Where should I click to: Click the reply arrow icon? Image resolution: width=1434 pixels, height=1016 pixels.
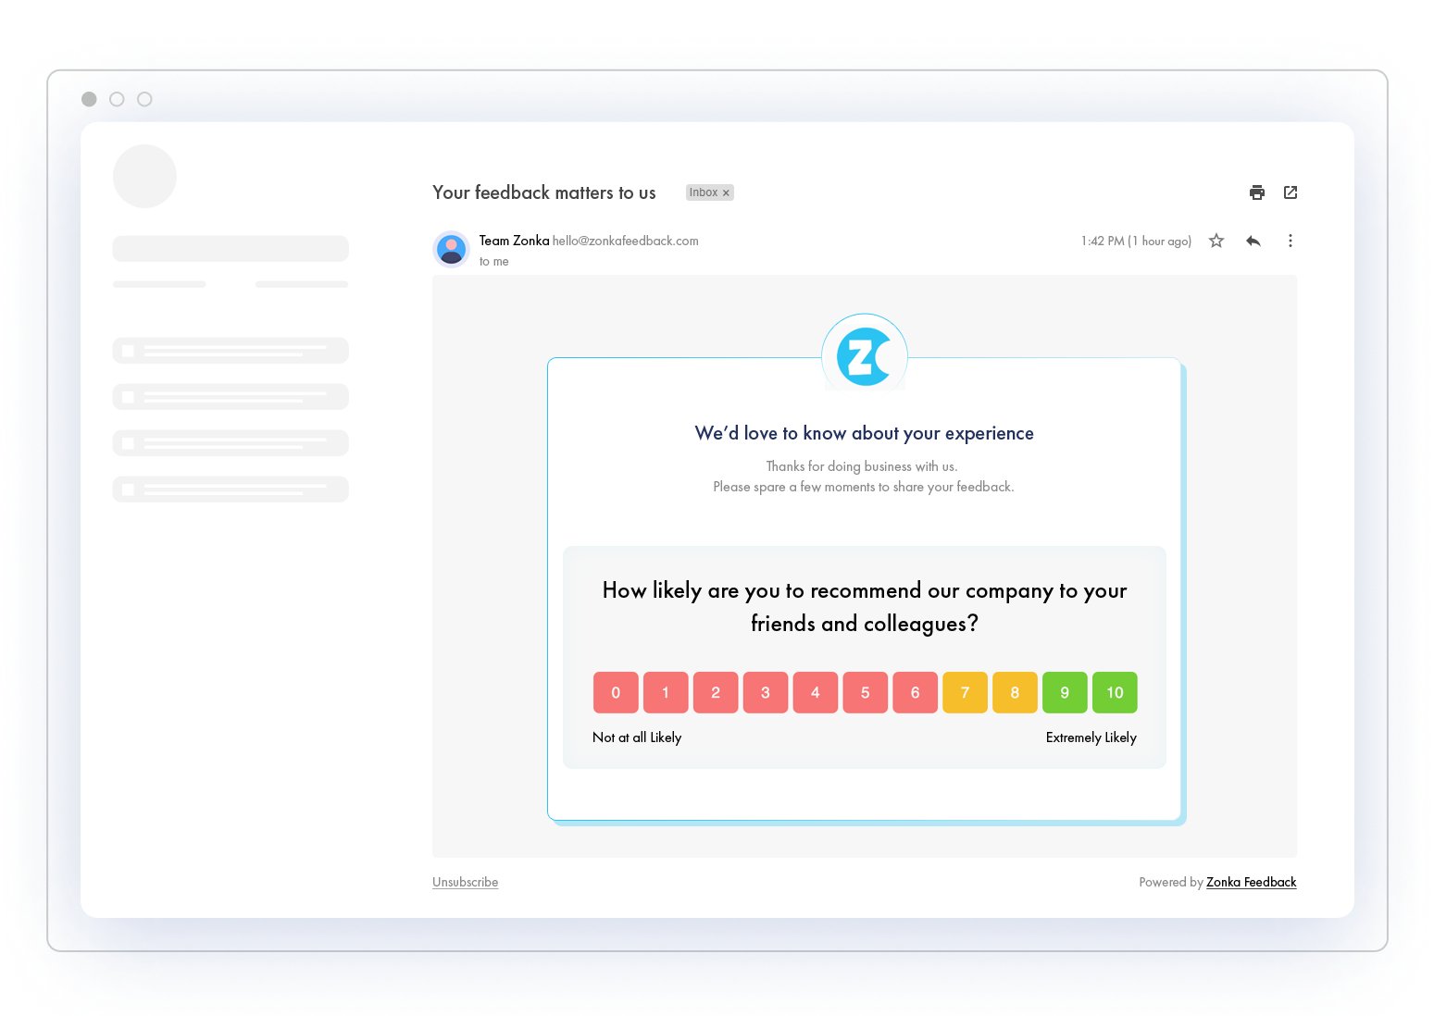[1253, 241]
